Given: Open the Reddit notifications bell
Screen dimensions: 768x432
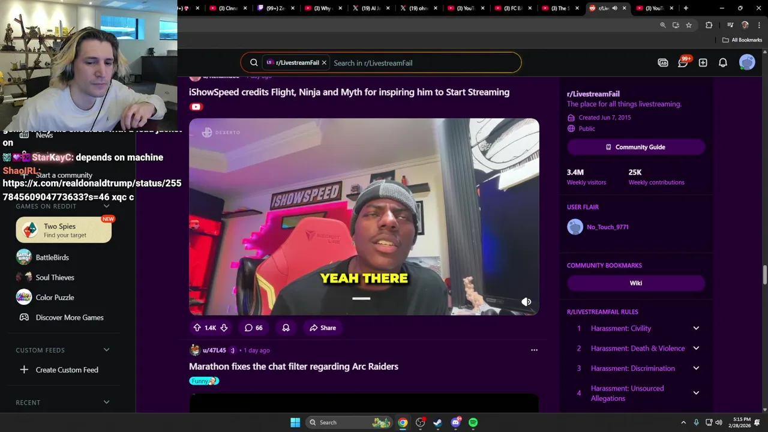Looking at the screenshot, I should 723,62.
